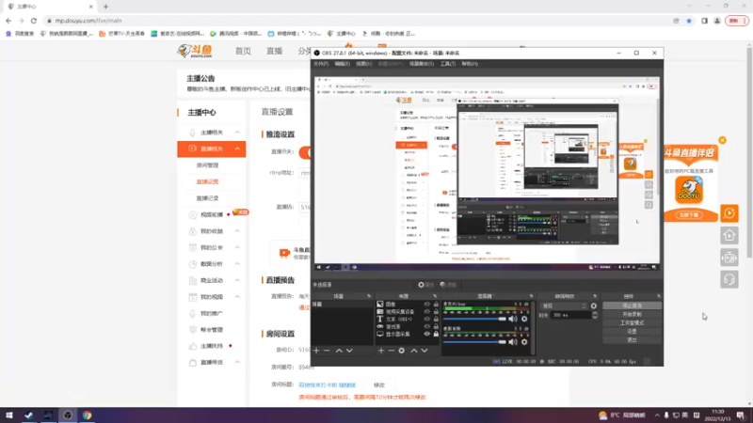The width and height of the screenshot is (753, 423).
Task: Open the 帮助 menu in OBS
Action: click(470, 64)
